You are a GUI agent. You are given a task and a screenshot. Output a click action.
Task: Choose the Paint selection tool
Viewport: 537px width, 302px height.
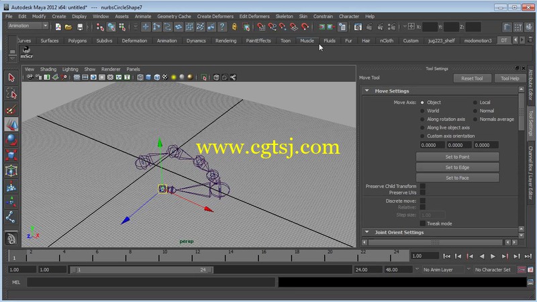11,109
